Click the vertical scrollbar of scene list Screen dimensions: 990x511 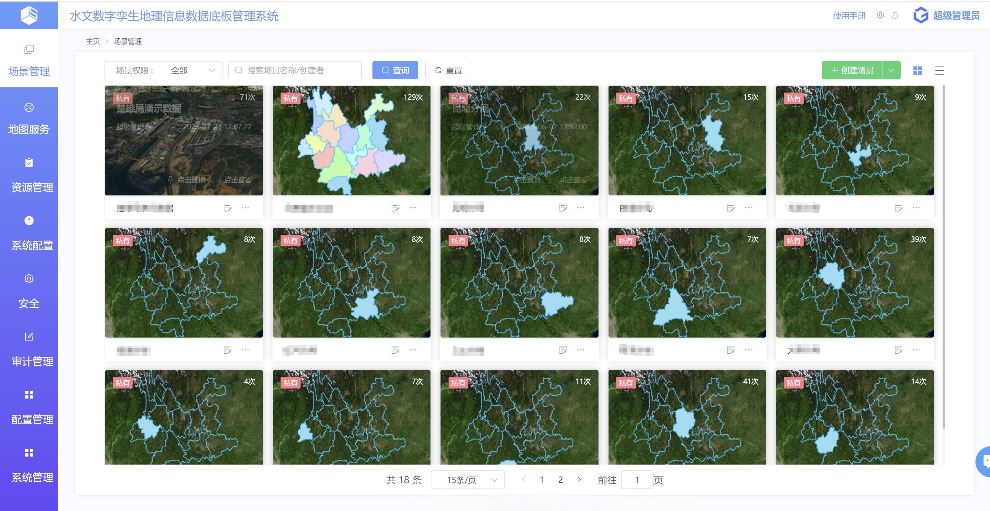tap(944, 257)
